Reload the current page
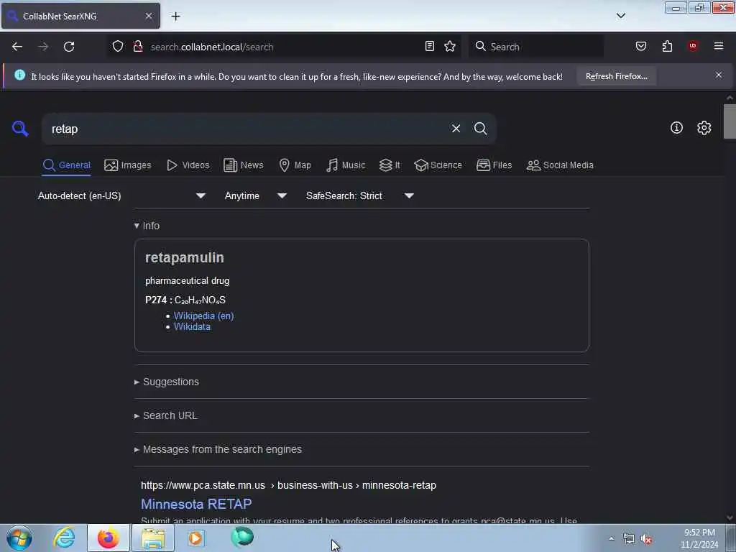Screen dimensions: 736x552 pyautogui.click(x=69, y=47)
